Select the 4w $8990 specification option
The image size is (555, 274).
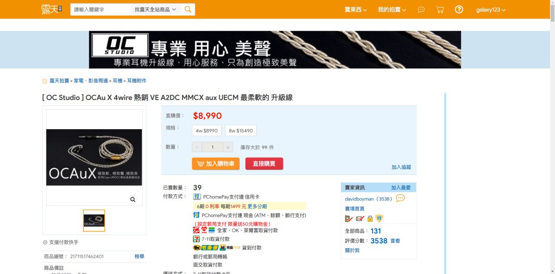pos(206,130)
